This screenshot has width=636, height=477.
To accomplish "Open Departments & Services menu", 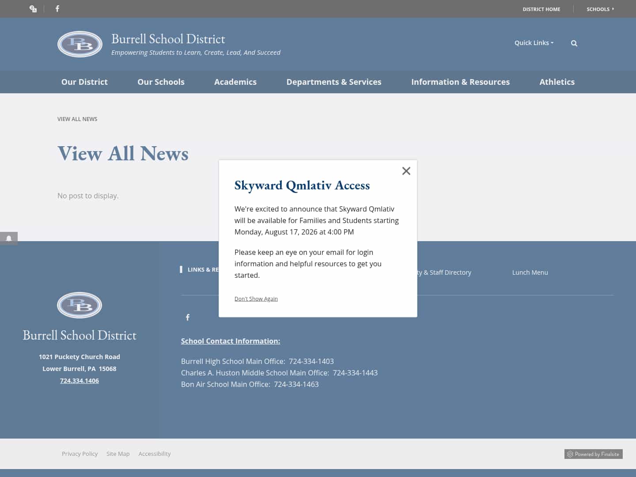I will [334, 82].
